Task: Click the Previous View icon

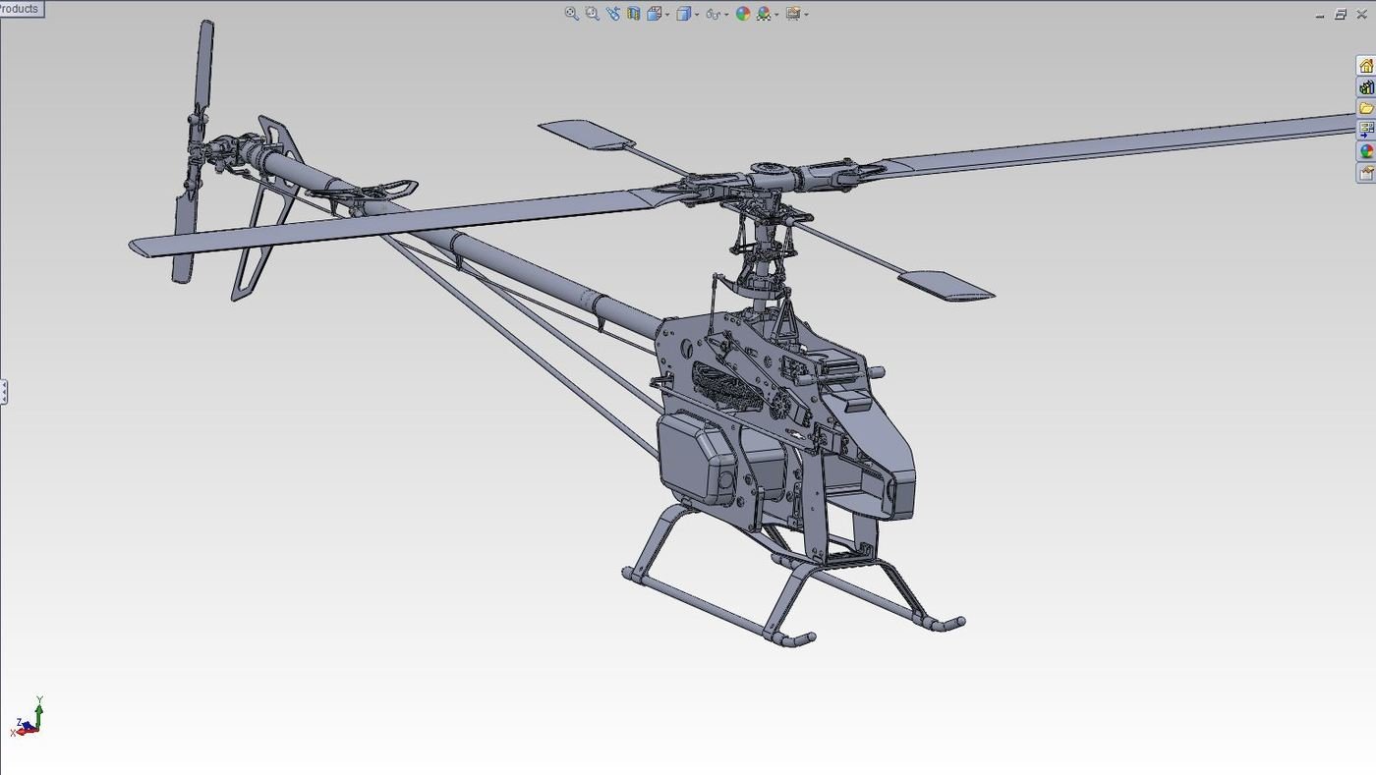Action: click(613, 14)
